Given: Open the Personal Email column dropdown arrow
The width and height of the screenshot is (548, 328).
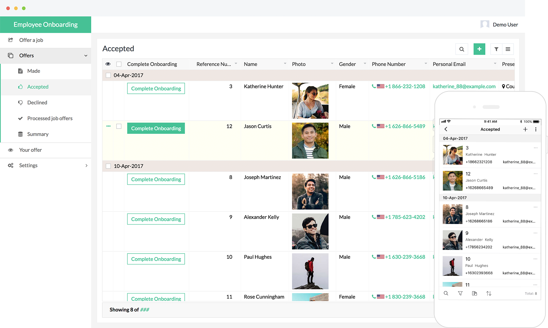Looking at the screenshot, I should tap(495, 64).
